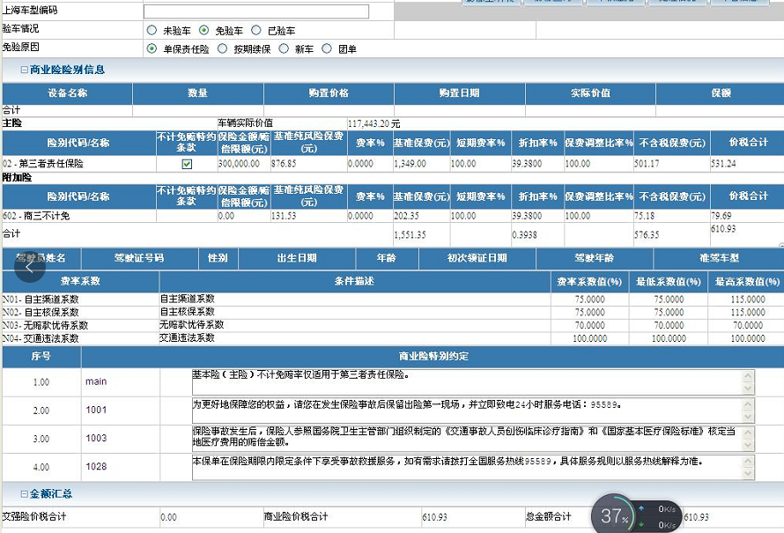The width and height of the screenshot is (784, 533).
Task: Click the clause 1003 text area
Action: (467, 438)
